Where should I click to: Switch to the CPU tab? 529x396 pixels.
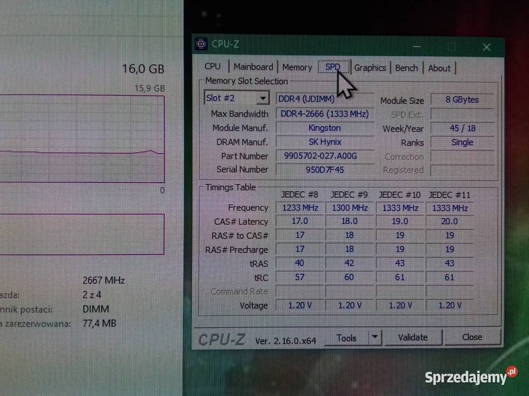tap(213, 67)
